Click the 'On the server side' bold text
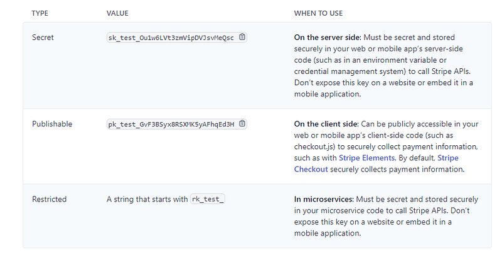The height and width of the screenshot is (256, 502). coord(328,38)
